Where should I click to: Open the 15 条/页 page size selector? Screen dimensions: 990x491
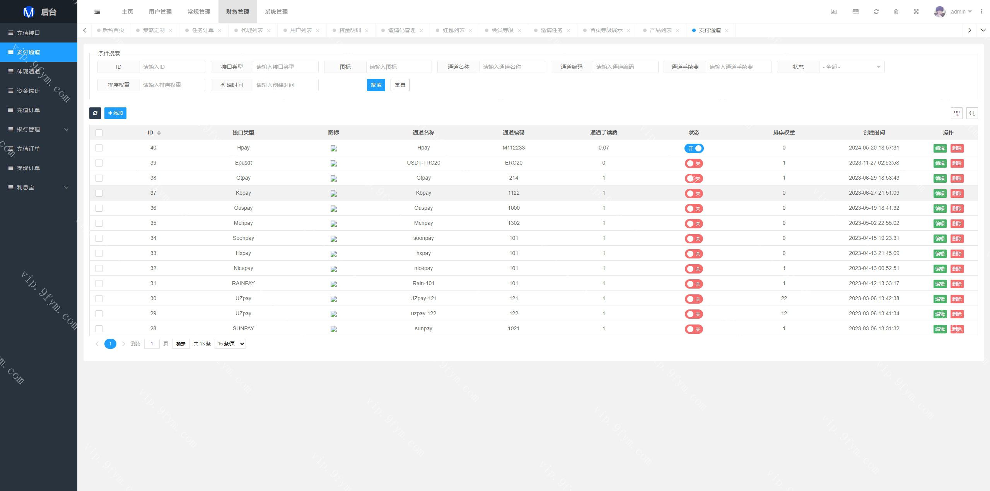[230, 344]
